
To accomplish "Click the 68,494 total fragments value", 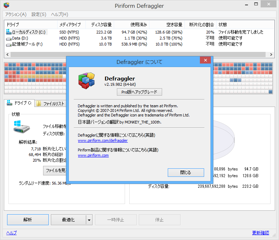I will (35, 155).
